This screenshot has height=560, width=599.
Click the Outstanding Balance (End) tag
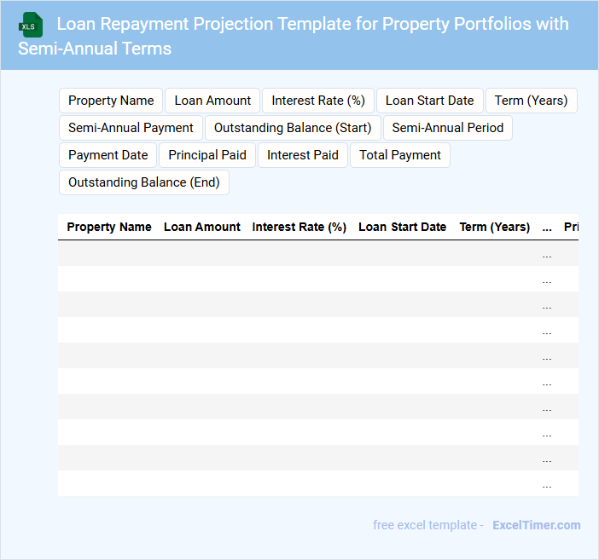(x=143, y=182)
